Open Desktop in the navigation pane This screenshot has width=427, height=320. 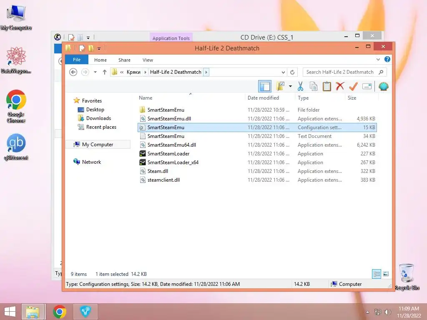(95, 110)
